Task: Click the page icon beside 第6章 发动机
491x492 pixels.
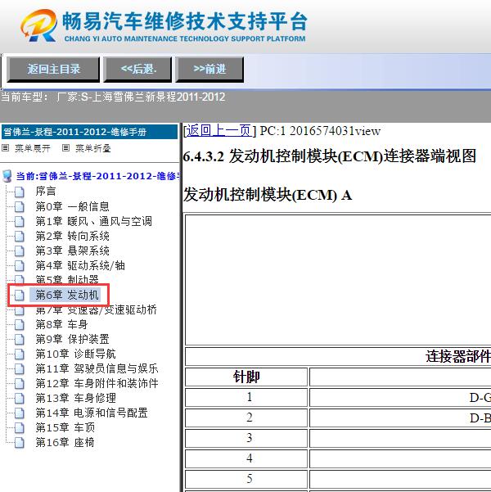Action: [x=20, y=295]
